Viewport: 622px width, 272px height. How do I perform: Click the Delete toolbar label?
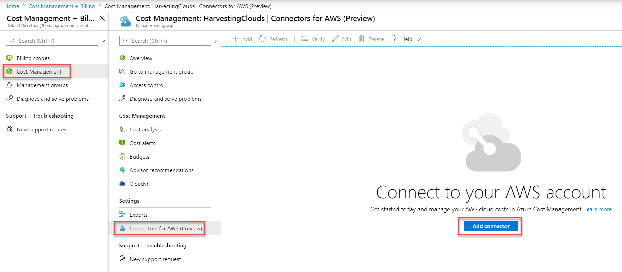coord(376,39)
